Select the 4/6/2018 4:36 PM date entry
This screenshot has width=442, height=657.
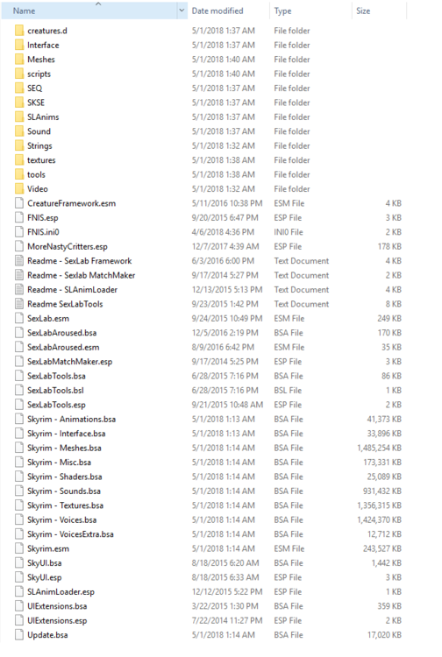(x=223, y=232)
